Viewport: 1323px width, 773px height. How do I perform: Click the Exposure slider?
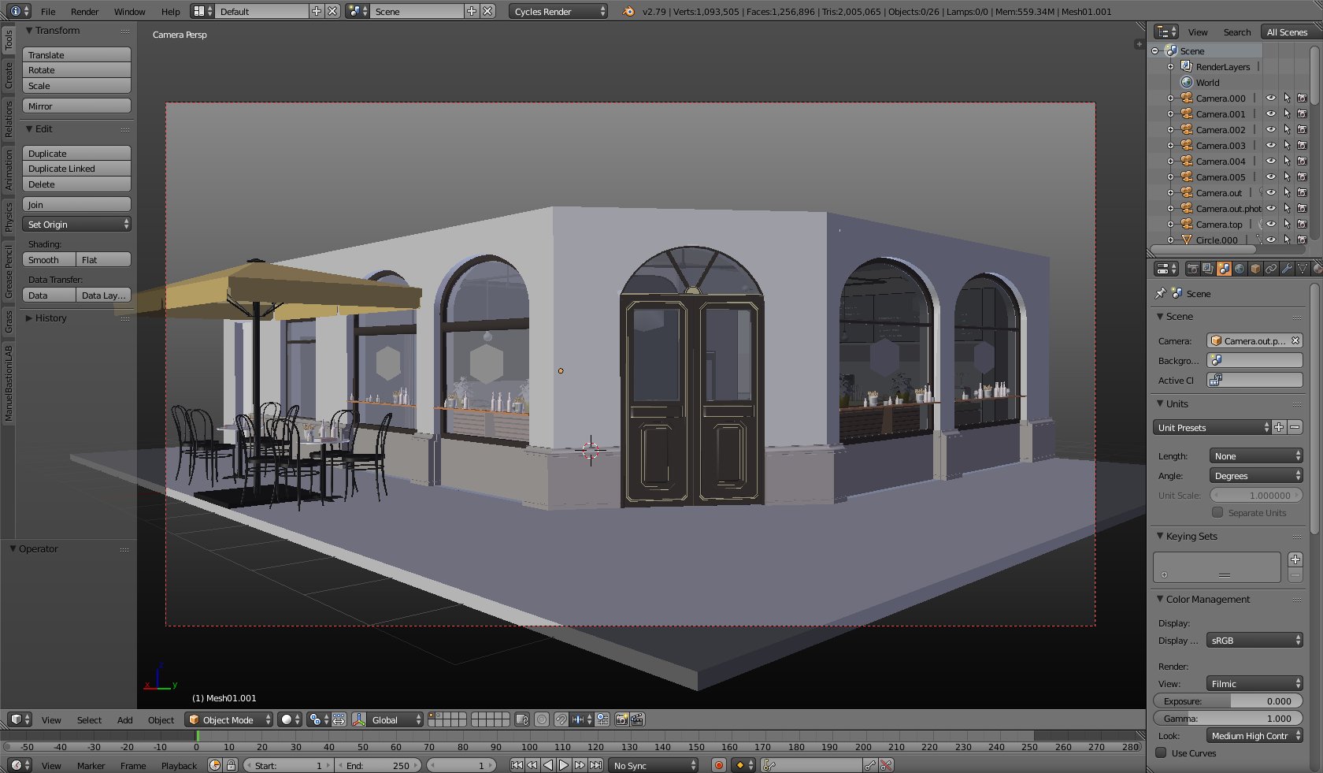click(x=1228, y=701)
